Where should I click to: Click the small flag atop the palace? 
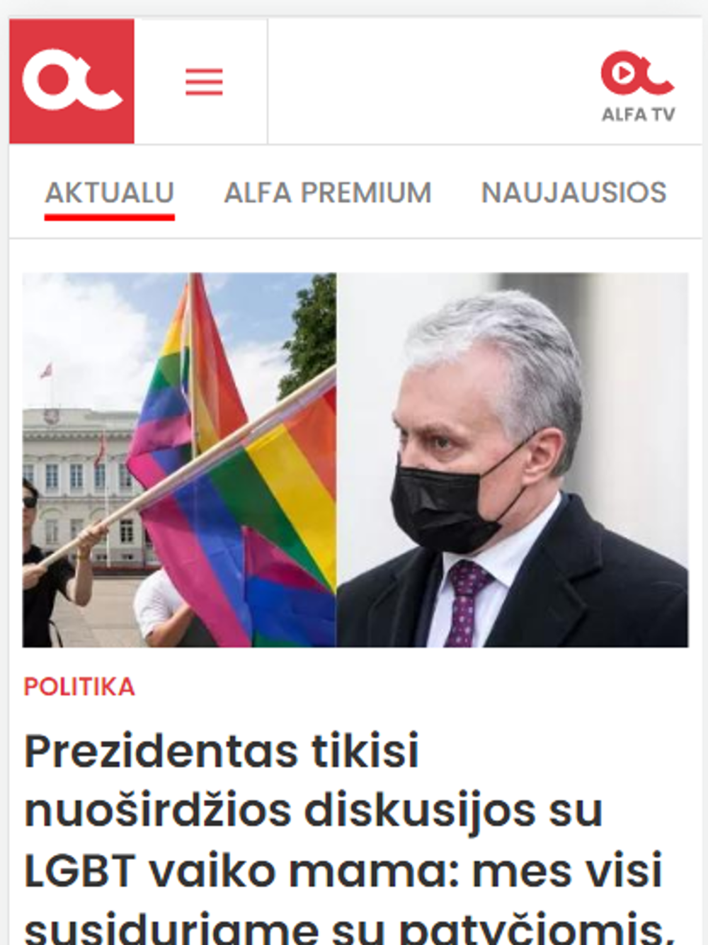tap(45, 370)
